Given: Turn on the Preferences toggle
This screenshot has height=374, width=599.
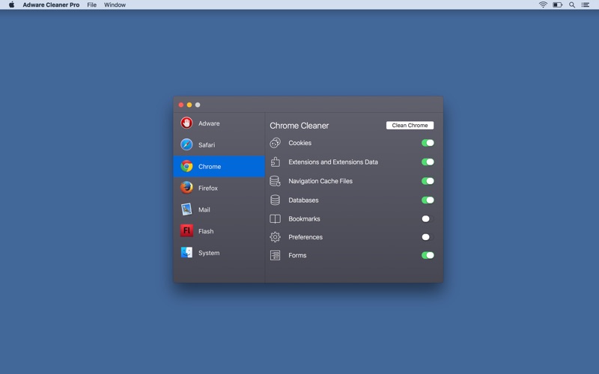Looking at the screenshot, I should [428, 237].
